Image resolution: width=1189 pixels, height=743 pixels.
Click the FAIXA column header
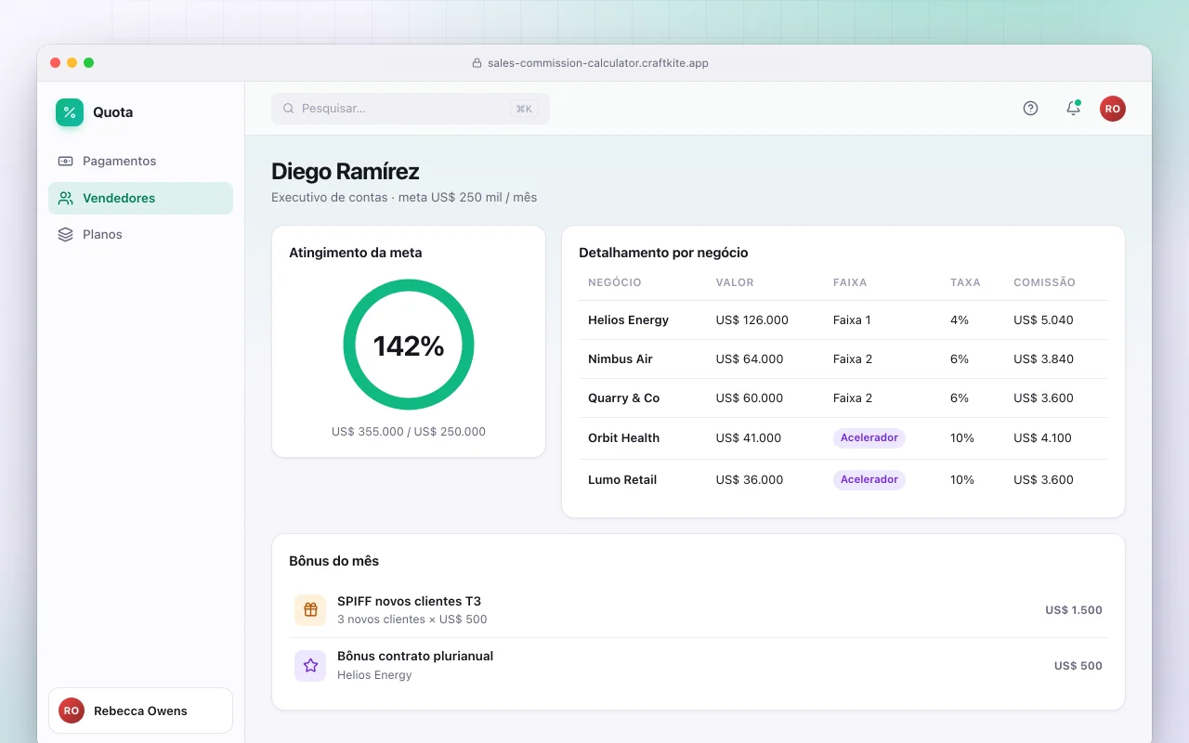tap(850, 282)
